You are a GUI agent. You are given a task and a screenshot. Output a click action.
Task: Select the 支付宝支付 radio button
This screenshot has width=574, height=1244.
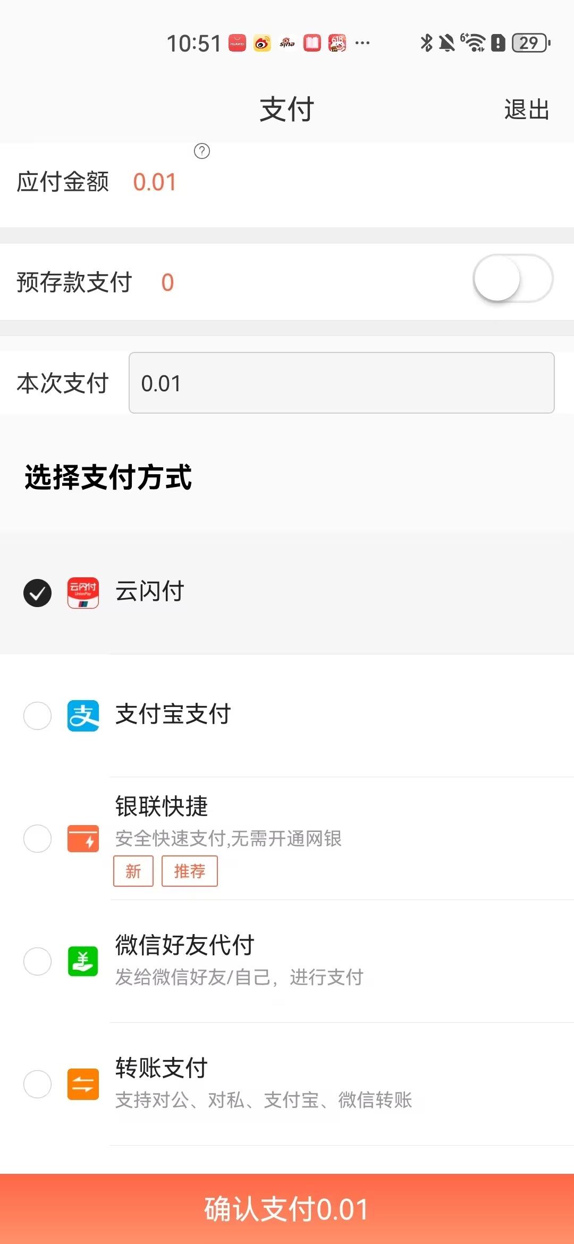point(37,716)
